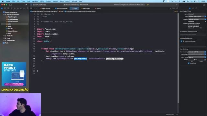Select the History inspector icon

pyautogui.click(x=193, y=8)
